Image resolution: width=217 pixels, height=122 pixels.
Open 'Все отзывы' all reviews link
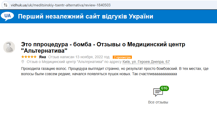click(x=158, y=102)
